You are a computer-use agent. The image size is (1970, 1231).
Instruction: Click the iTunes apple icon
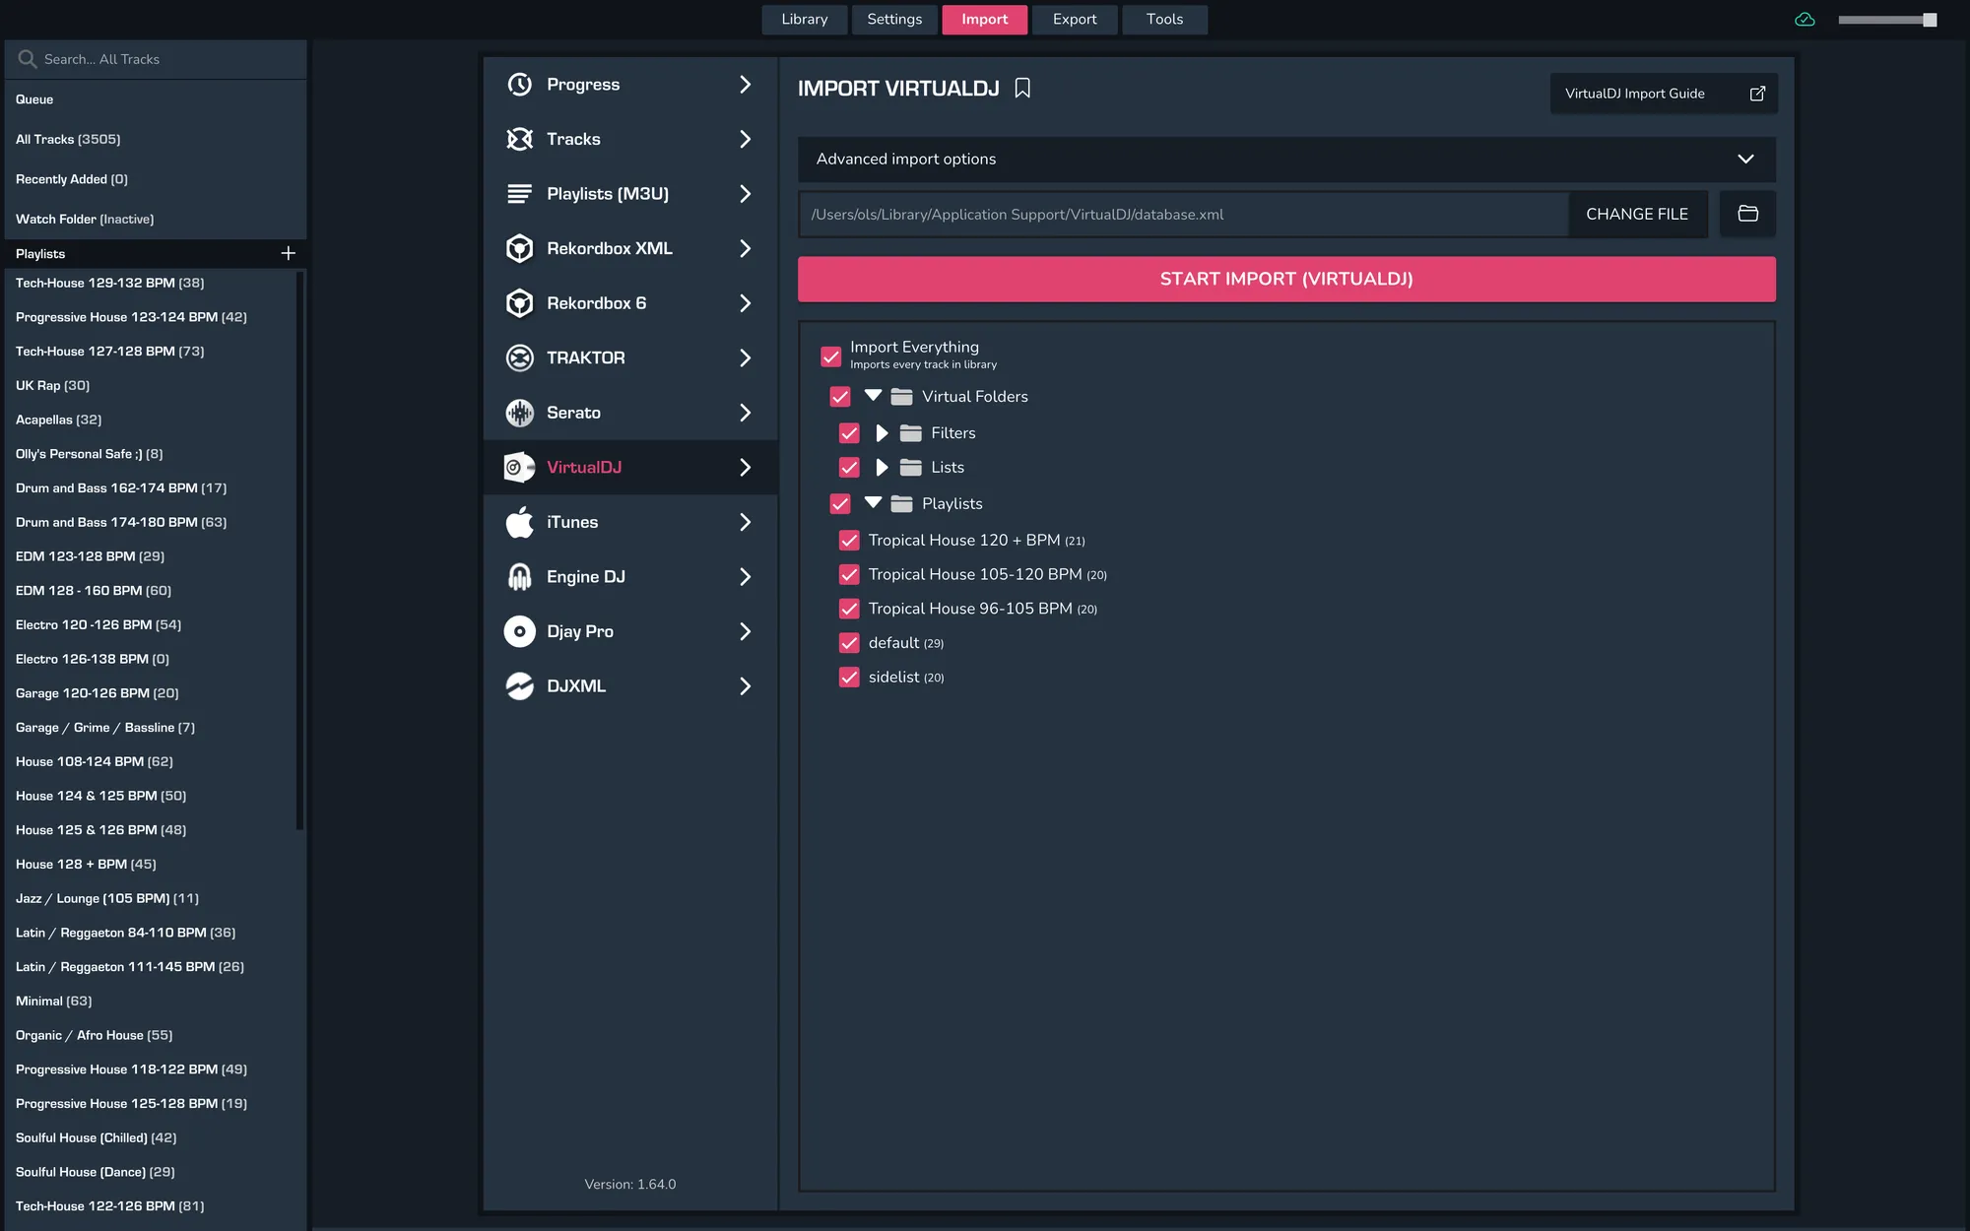519,522
